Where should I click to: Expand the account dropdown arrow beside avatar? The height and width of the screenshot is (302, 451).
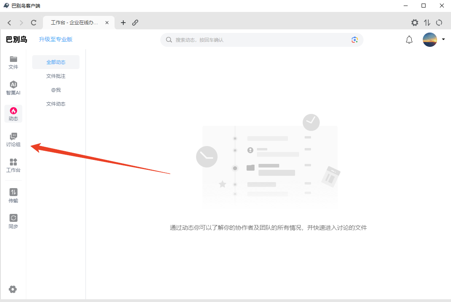[443, 39]
